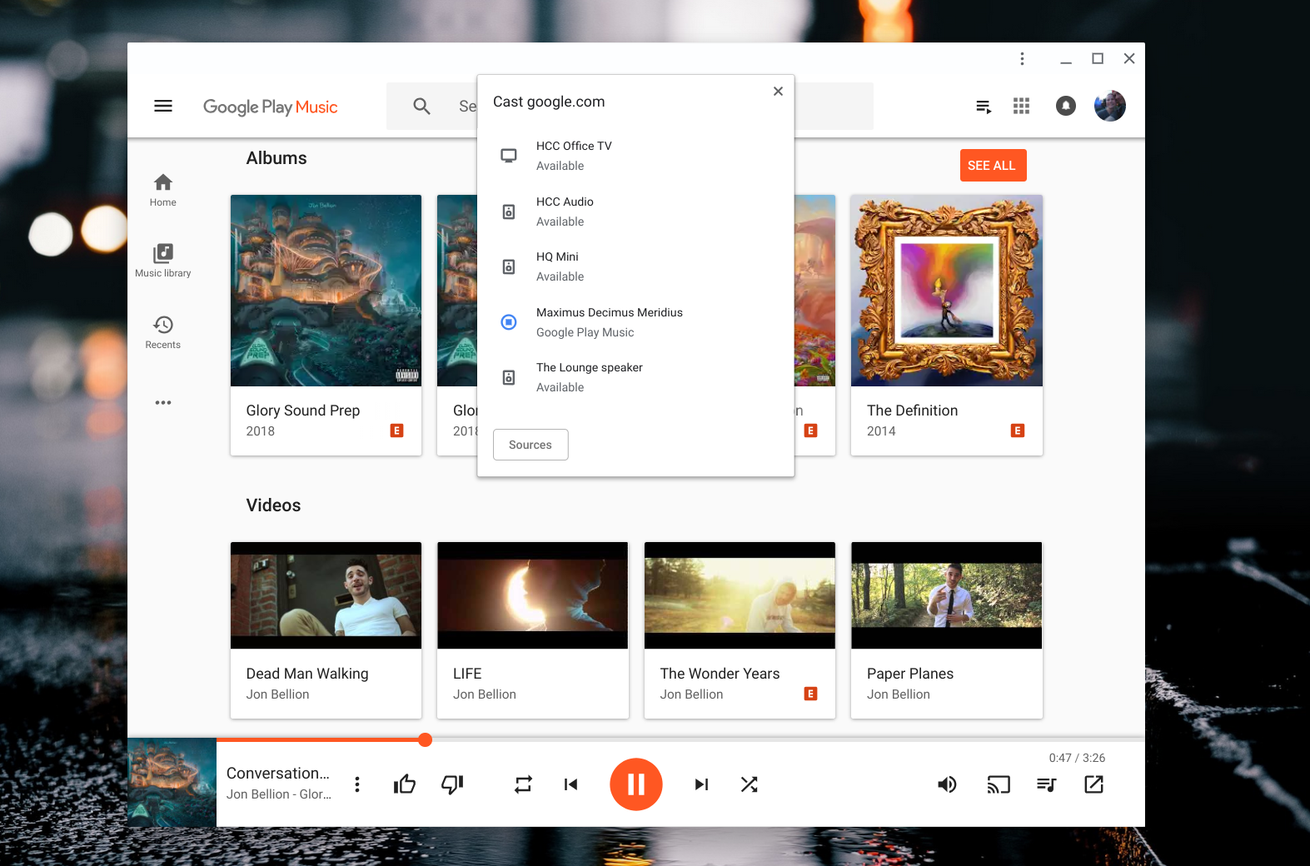Image resolution: width=1310 pixels, height=866 pixels.
Task: Expand more sidebar options ellipsis
Action: point(163,402)
